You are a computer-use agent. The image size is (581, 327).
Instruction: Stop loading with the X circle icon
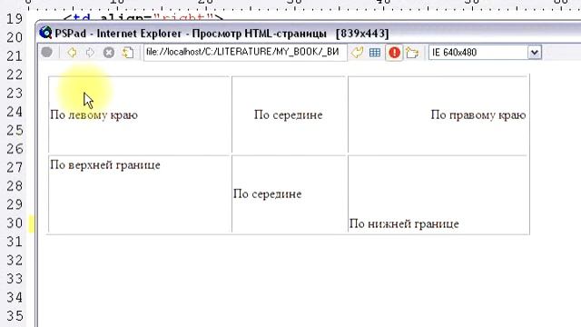coord(109,53)
